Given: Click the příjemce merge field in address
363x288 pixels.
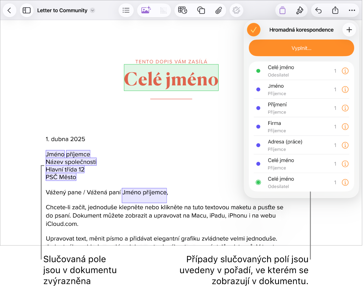Looking at the screenshot, I should [78, 154].
